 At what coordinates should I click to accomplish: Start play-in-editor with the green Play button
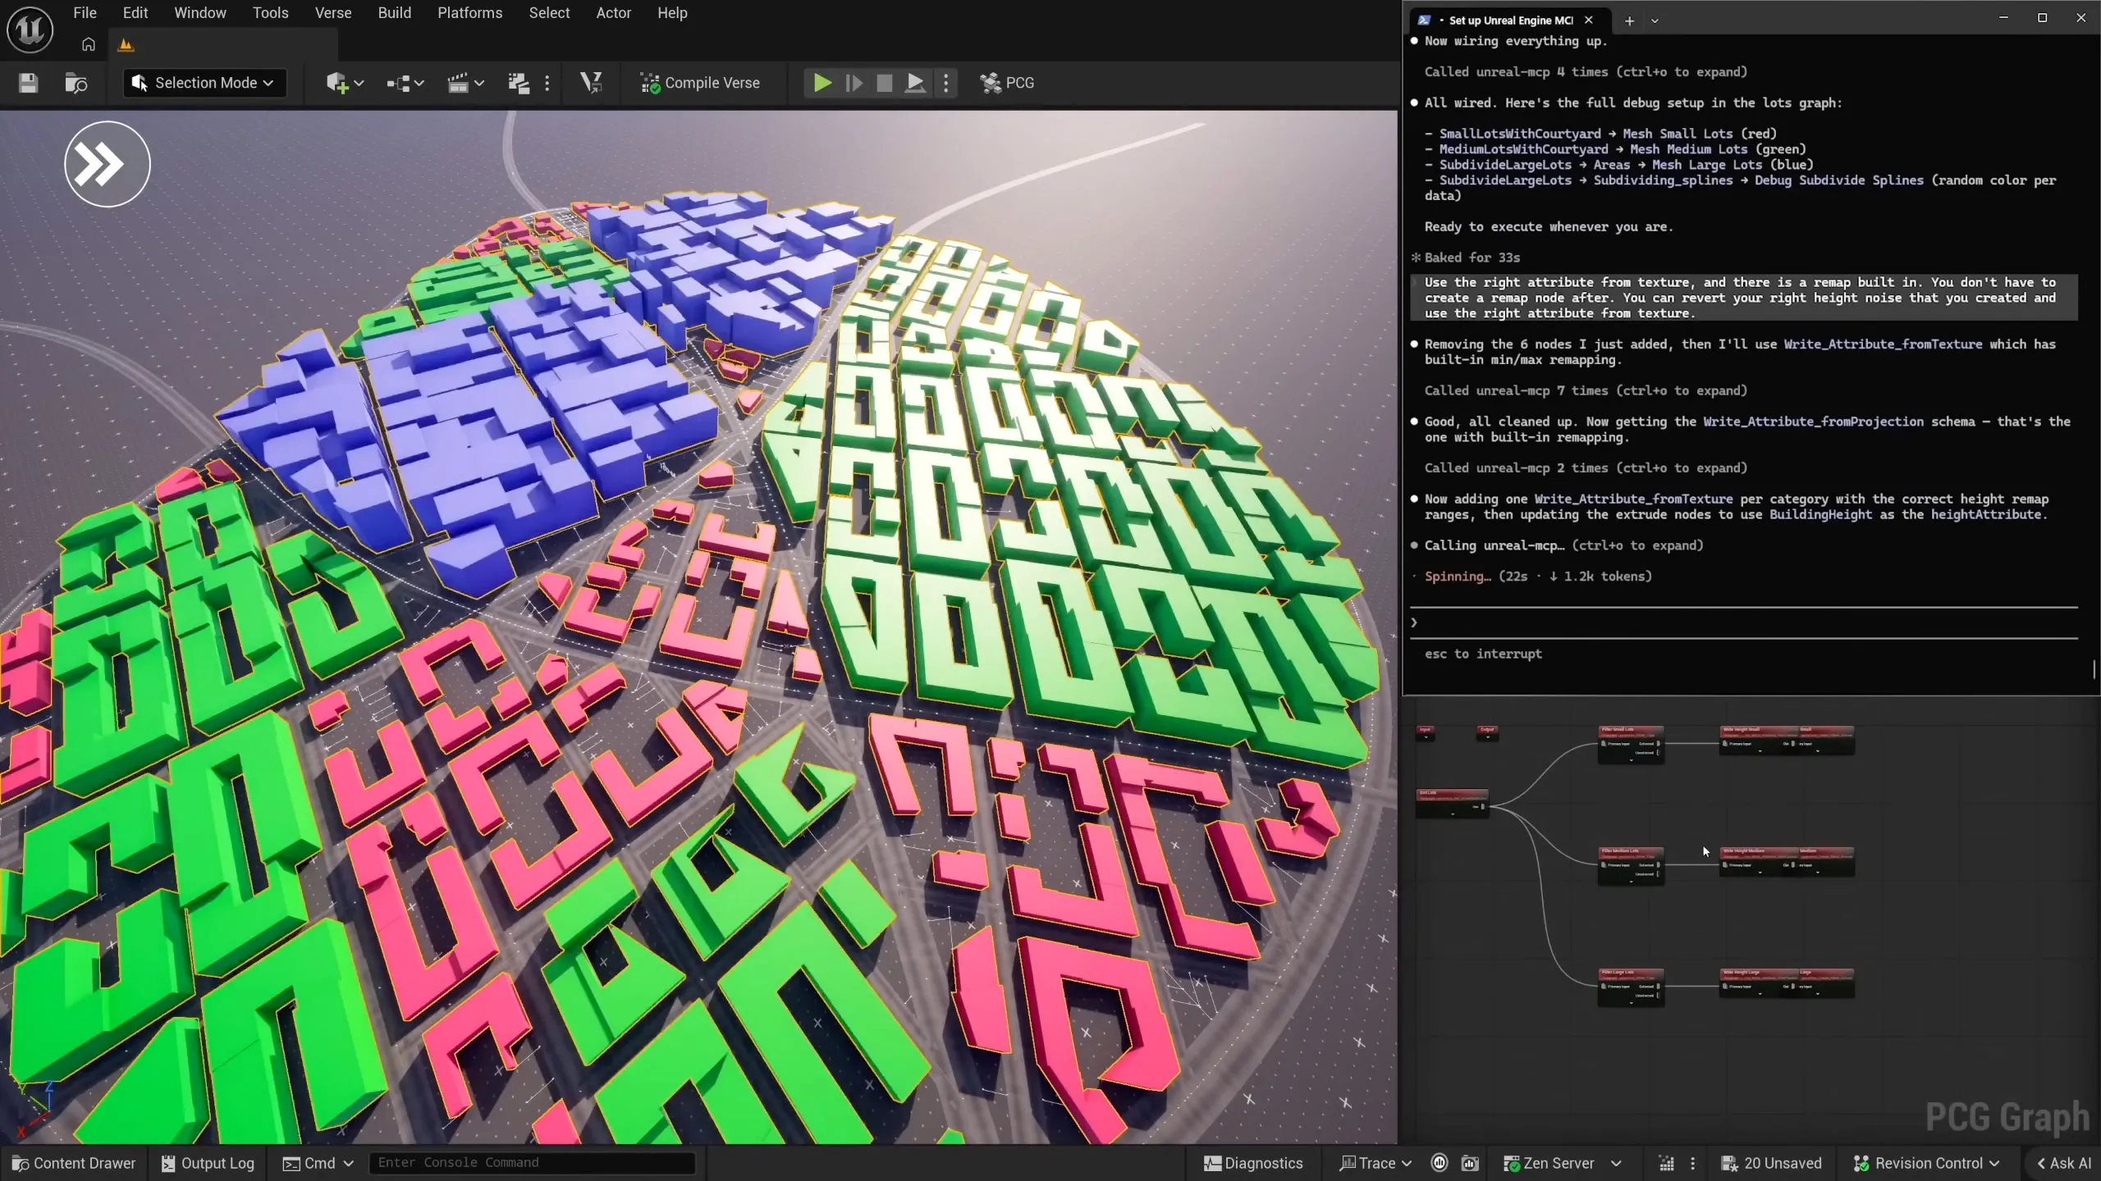click(822, 83)
